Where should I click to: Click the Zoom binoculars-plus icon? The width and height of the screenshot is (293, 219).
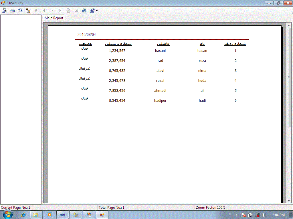point(92,11)
